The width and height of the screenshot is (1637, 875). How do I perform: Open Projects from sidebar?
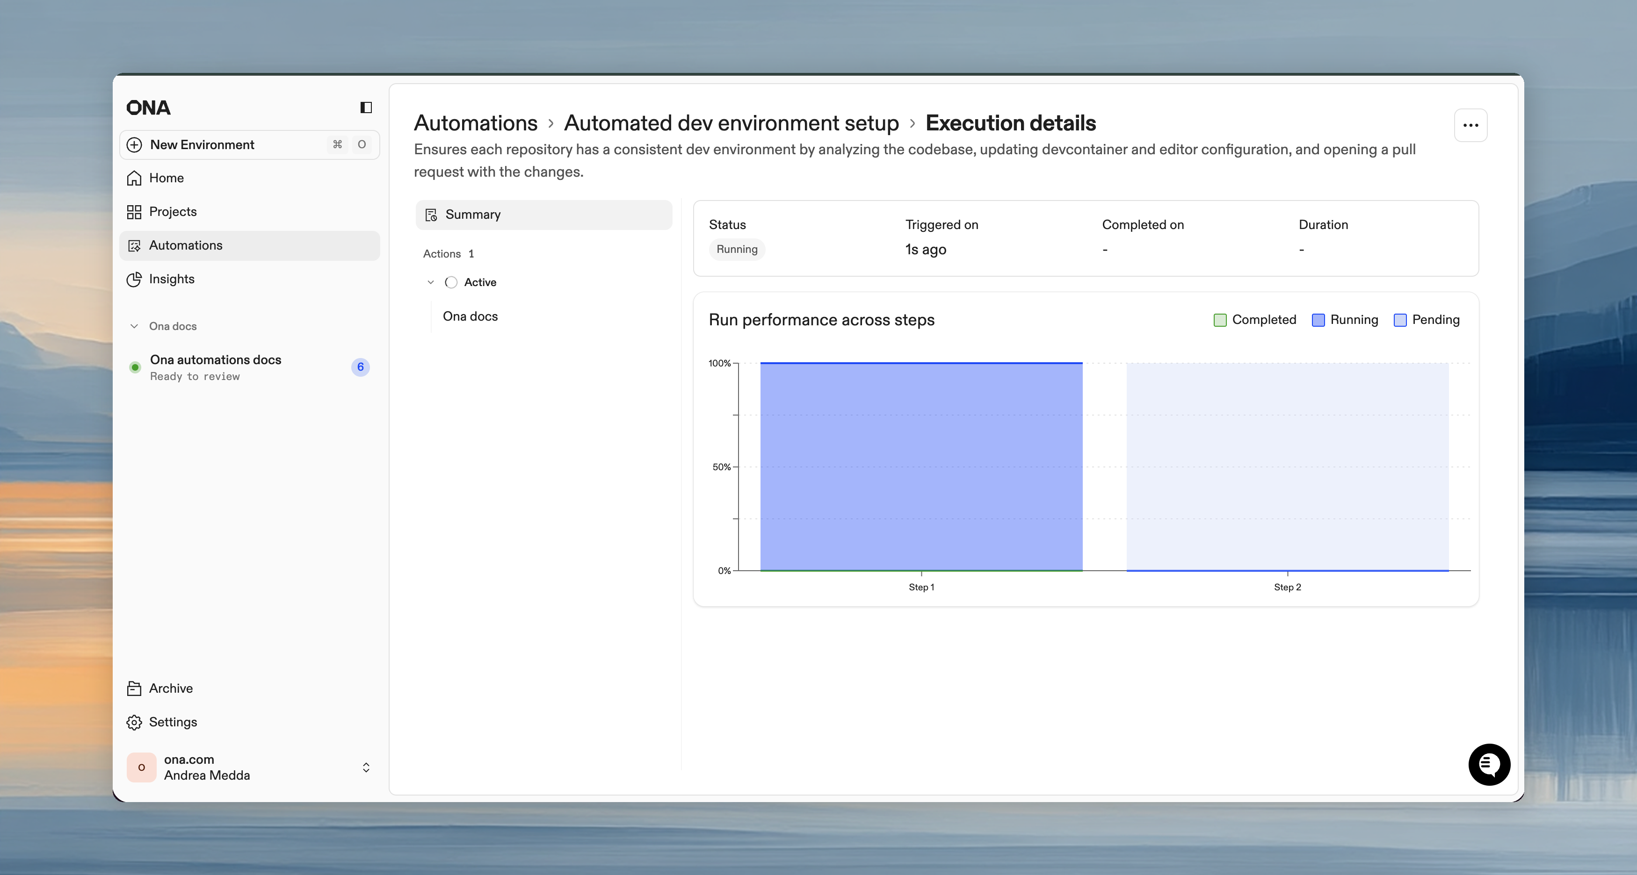173,211
